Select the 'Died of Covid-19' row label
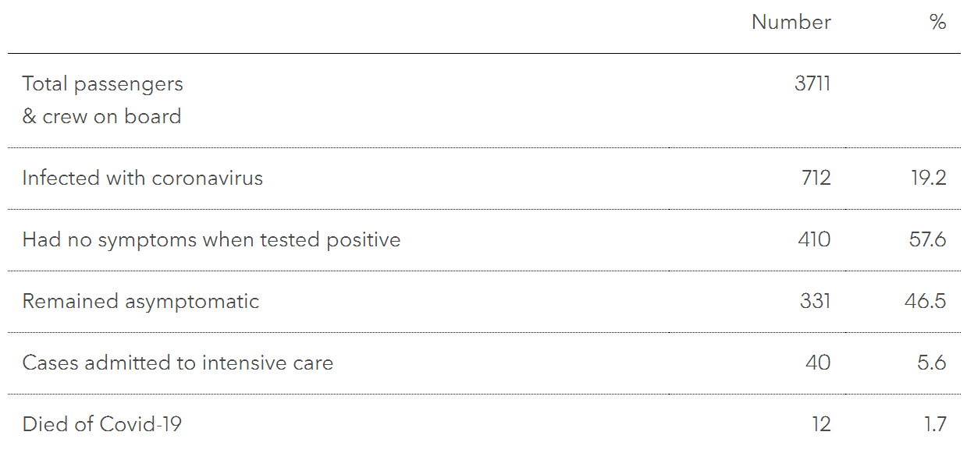This screenshot has width=967, height=453. pyautogui.click(x=101, y=424)
